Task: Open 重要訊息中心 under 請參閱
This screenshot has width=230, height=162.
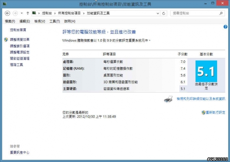Action: [20, 152]
